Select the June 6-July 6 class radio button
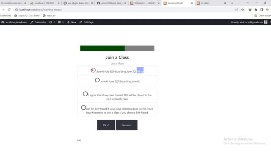271x152 pixels. [93, 70]
